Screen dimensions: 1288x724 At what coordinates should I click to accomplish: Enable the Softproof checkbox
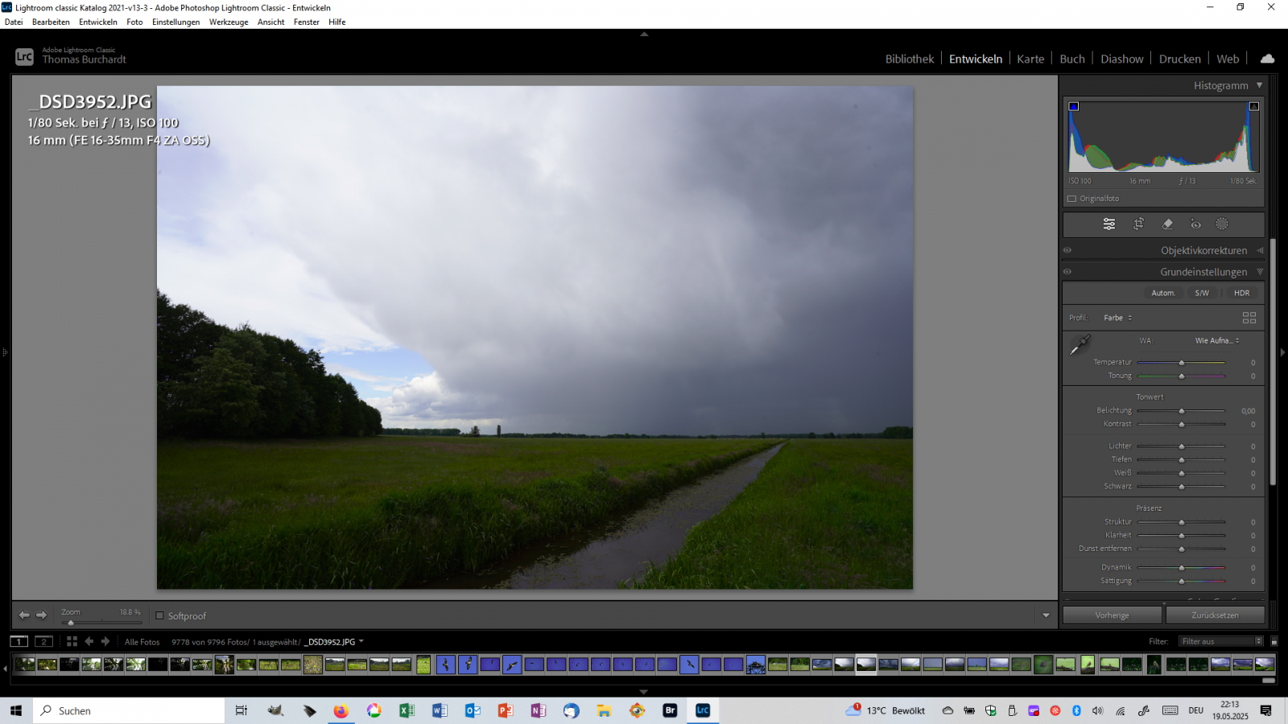(159, 615)
